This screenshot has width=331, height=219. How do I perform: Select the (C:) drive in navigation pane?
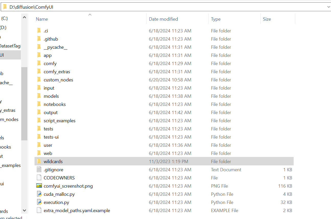point(4,18)
